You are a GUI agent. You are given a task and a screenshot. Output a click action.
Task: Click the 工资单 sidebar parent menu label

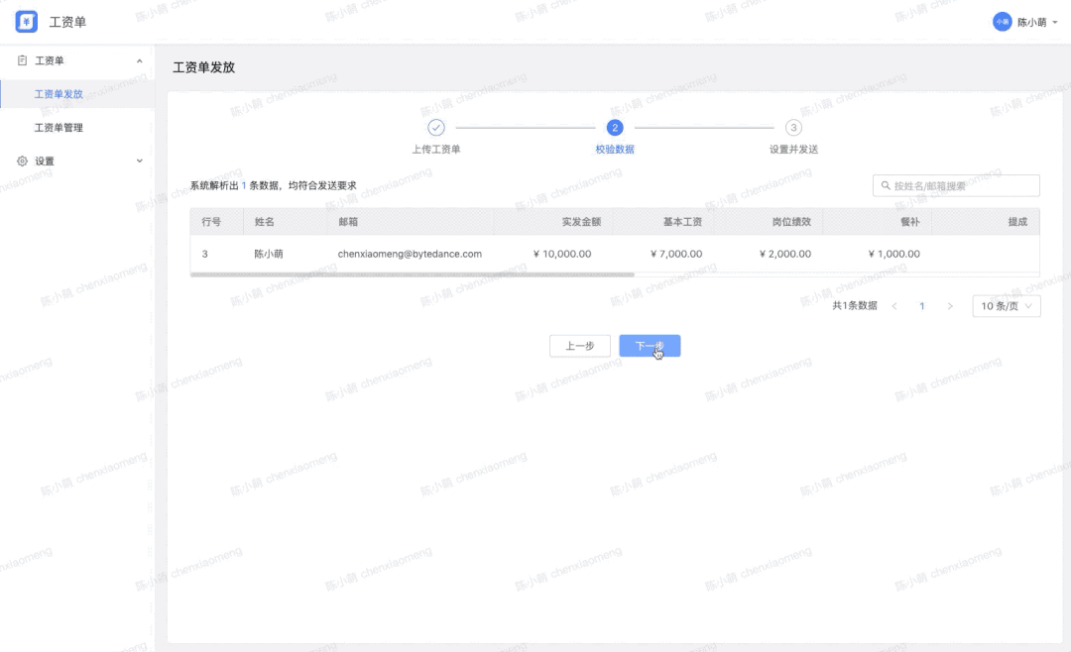[x=50, y=60]
